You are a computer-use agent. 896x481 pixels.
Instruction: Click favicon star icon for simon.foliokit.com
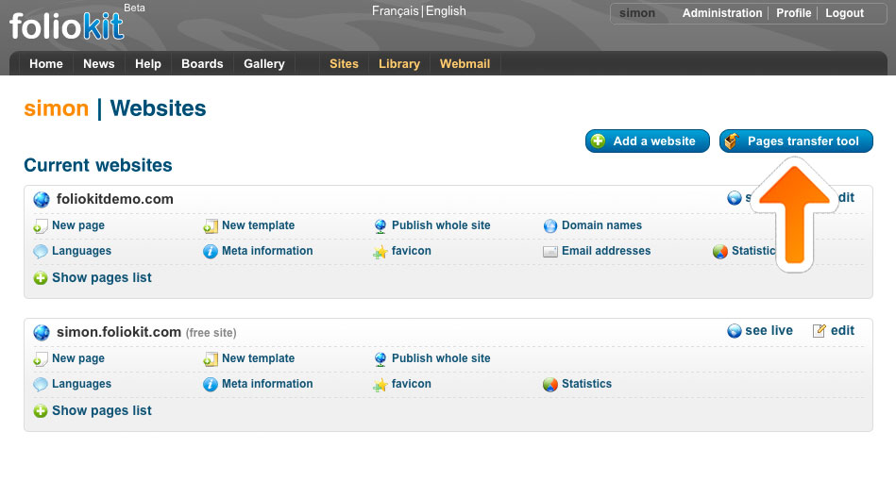tap(380, 384)
